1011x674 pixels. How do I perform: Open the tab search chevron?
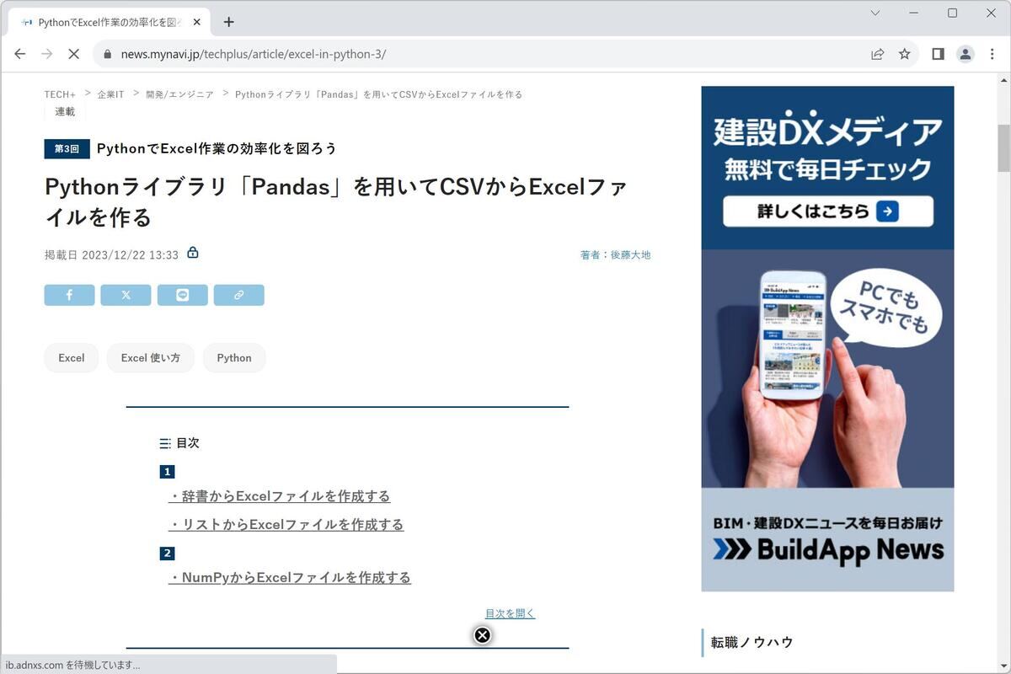click(x=875, y=13)
